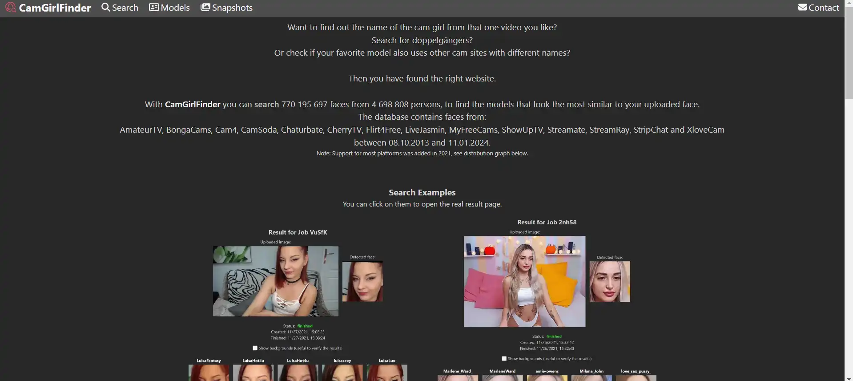Click the CamGirlFinder logo icon
The width and height of the screenshot is (853, 381).
pos(11,8)
